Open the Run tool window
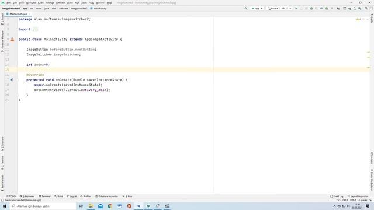The height and width of the screenshot is (210, 374). 127,197
